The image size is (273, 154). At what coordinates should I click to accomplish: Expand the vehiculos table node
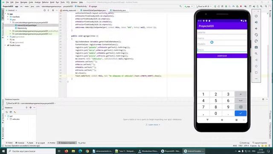(x=8, y=119)
